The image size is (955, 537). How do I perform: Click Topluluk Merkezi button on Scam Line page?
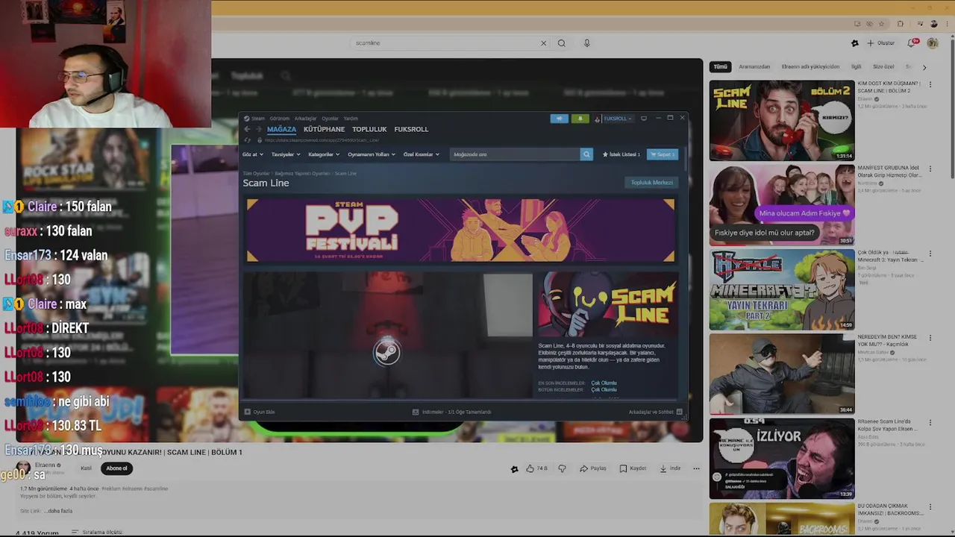pyautogui.click(x=652, y=183)
